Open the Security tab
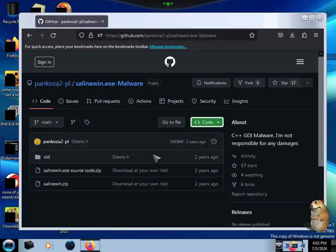The image size is (336, 252). pos(204,101)
